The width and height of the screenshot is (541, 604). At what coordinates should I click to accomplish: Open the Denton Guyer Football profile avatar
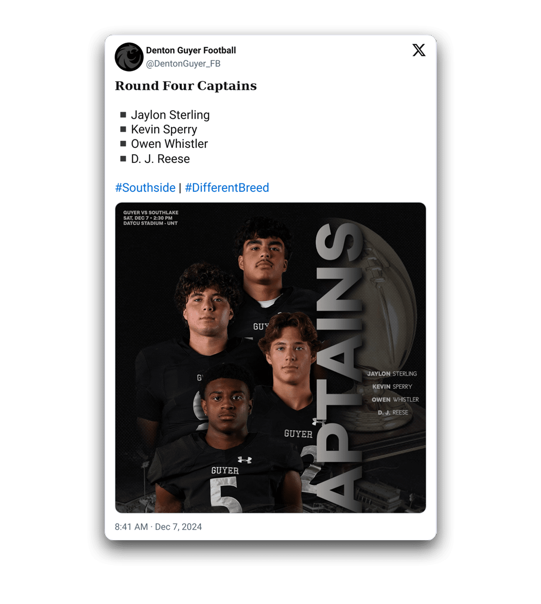[x=129, y=57]
